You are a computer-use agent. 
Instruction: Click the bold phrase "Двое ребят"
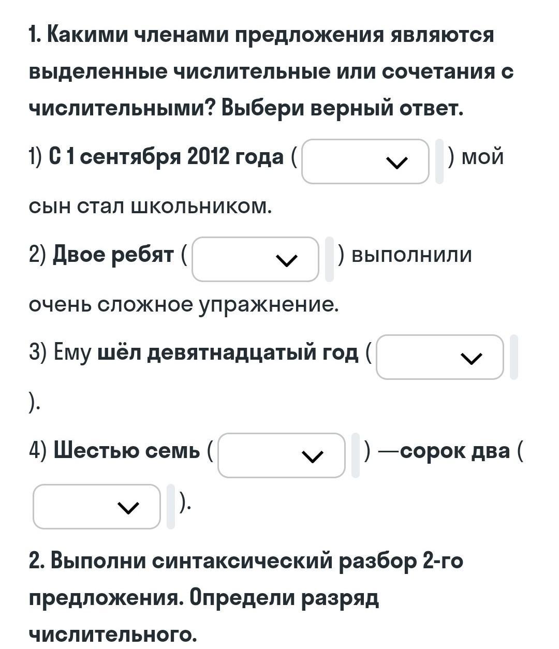click(113, 255)
